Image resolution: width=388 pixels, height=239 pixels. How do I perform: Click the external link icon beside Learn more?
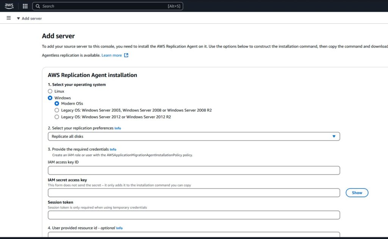(126, 55)
